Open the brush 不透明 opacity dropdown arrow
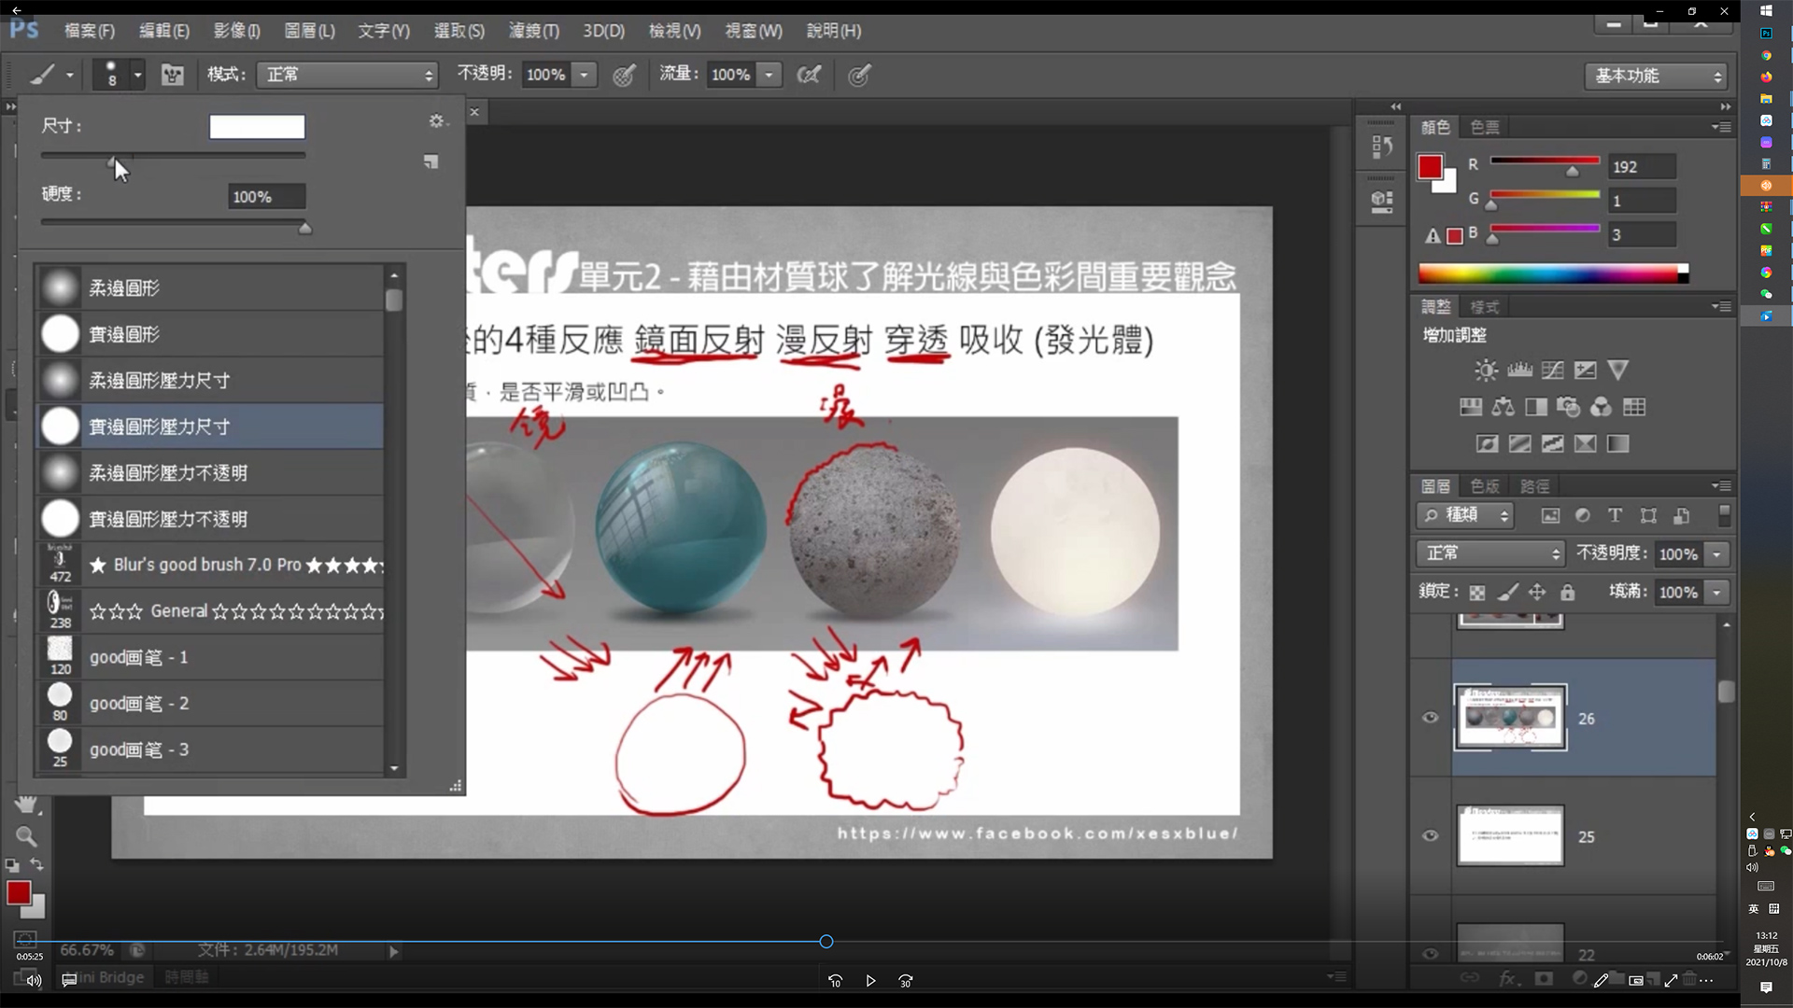The image size is (1793, 1008). click(x=584, y=75)
